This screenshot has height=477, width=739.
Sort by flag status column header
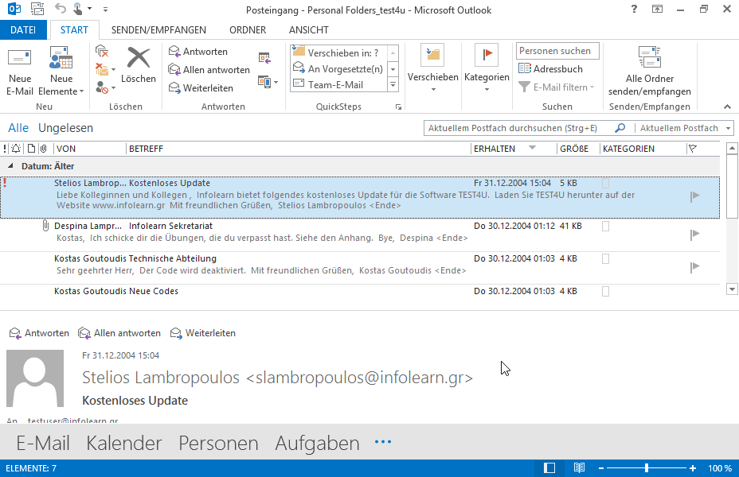pyautogui.click(x=693, y=149)
